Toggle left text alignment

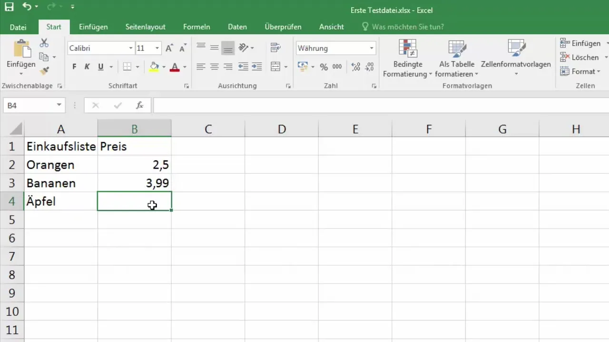201,67
